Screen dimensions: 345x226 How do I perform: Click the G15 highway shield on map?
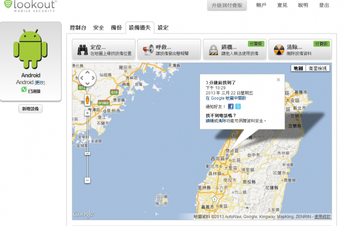point(114,92)
